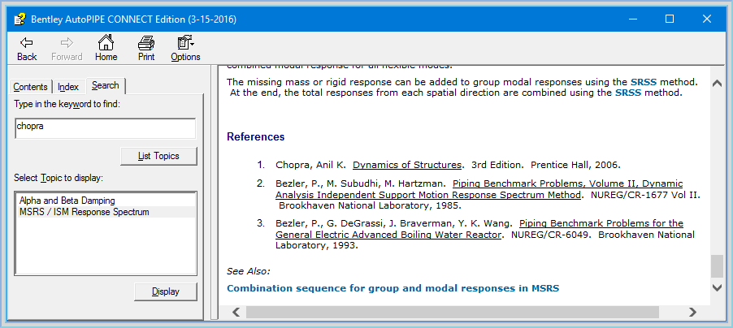The width and height of the screenshot is (733, 328).
Task: Click the Forward arrow icon
Action: (67, 44)
